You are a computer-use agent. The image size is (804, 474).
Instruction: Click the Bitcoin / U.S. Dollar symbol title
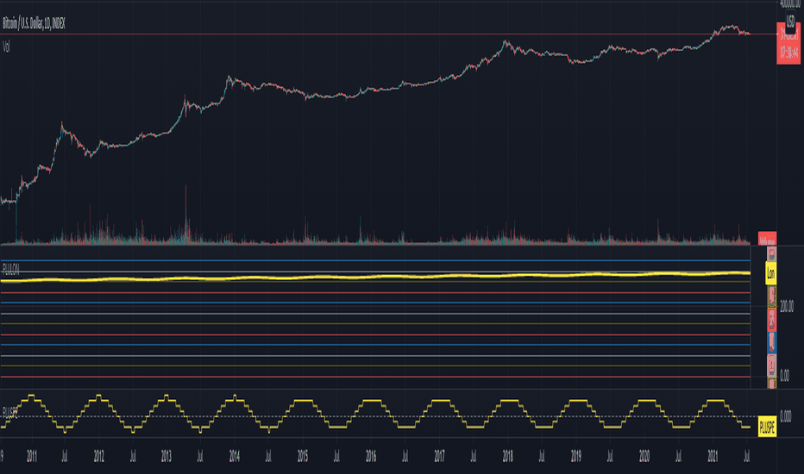point(34,23)
